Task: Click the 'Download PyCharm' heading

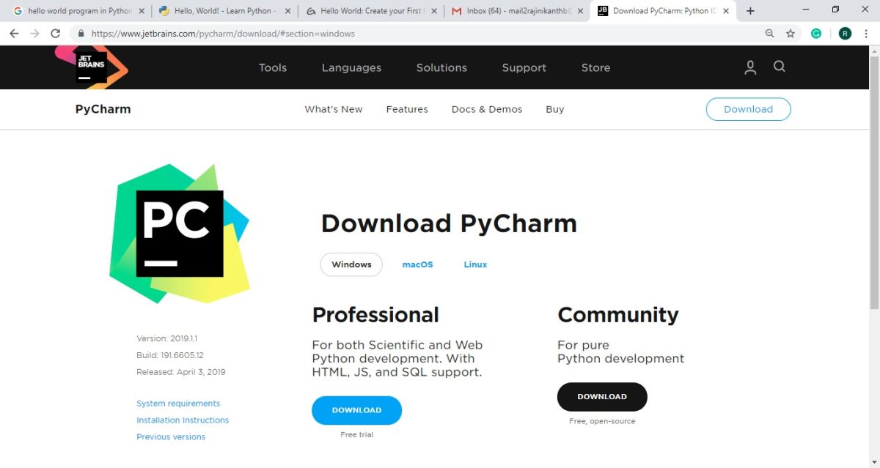Action: (x=449, y=223)
